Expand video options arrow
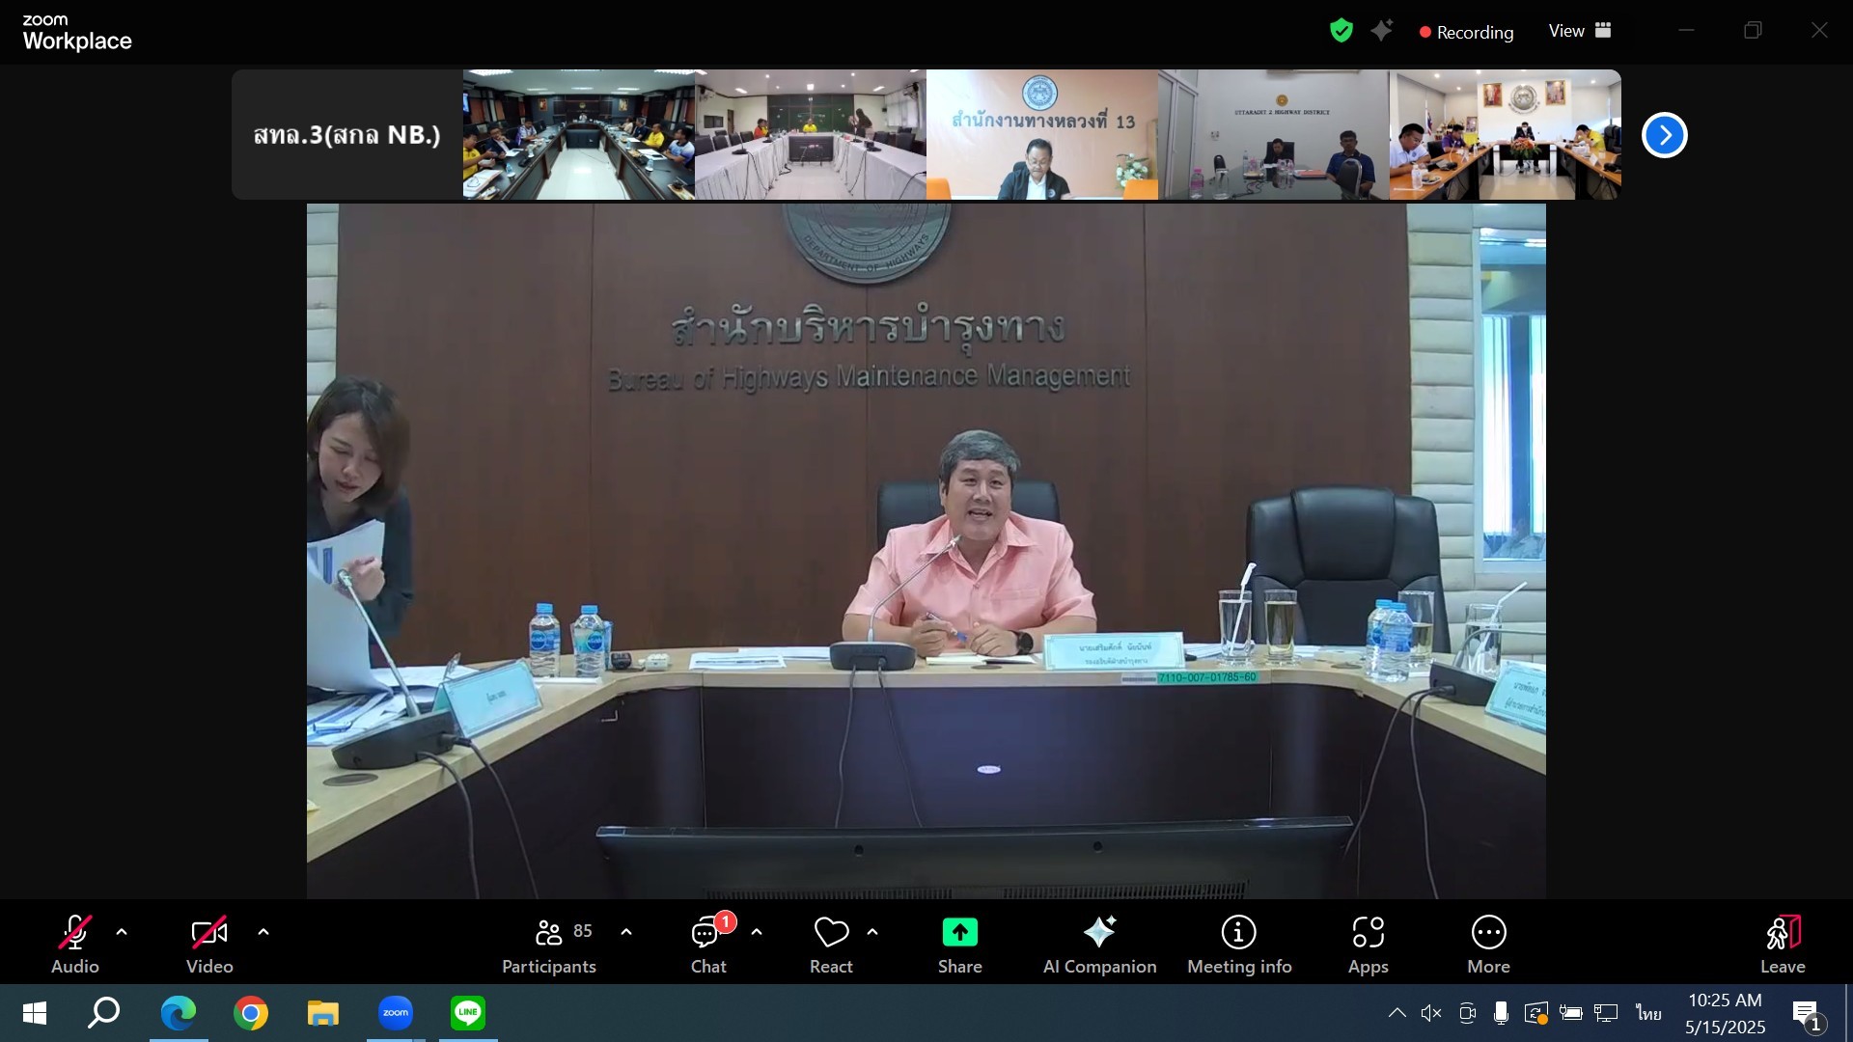Viewport: 1853px width, 1042px height. point(263,932)
